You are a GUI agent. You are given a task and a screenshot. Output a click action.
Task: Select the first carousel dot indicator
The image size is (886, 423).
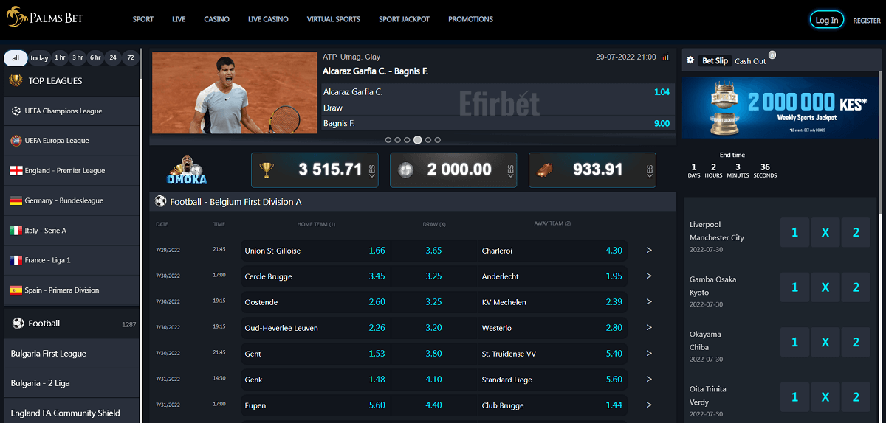coord(389,139)
